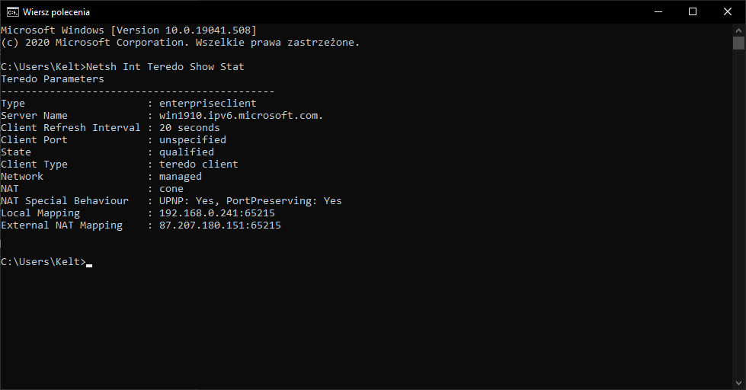Click the Local Mapping address 192.168.0.241:65215
The height and width of the screenshot is (390, 746).
(x=216, y=213)
